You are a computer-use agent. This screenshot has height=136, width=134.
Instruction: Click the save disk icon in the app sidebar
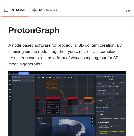tap(10, 85)
